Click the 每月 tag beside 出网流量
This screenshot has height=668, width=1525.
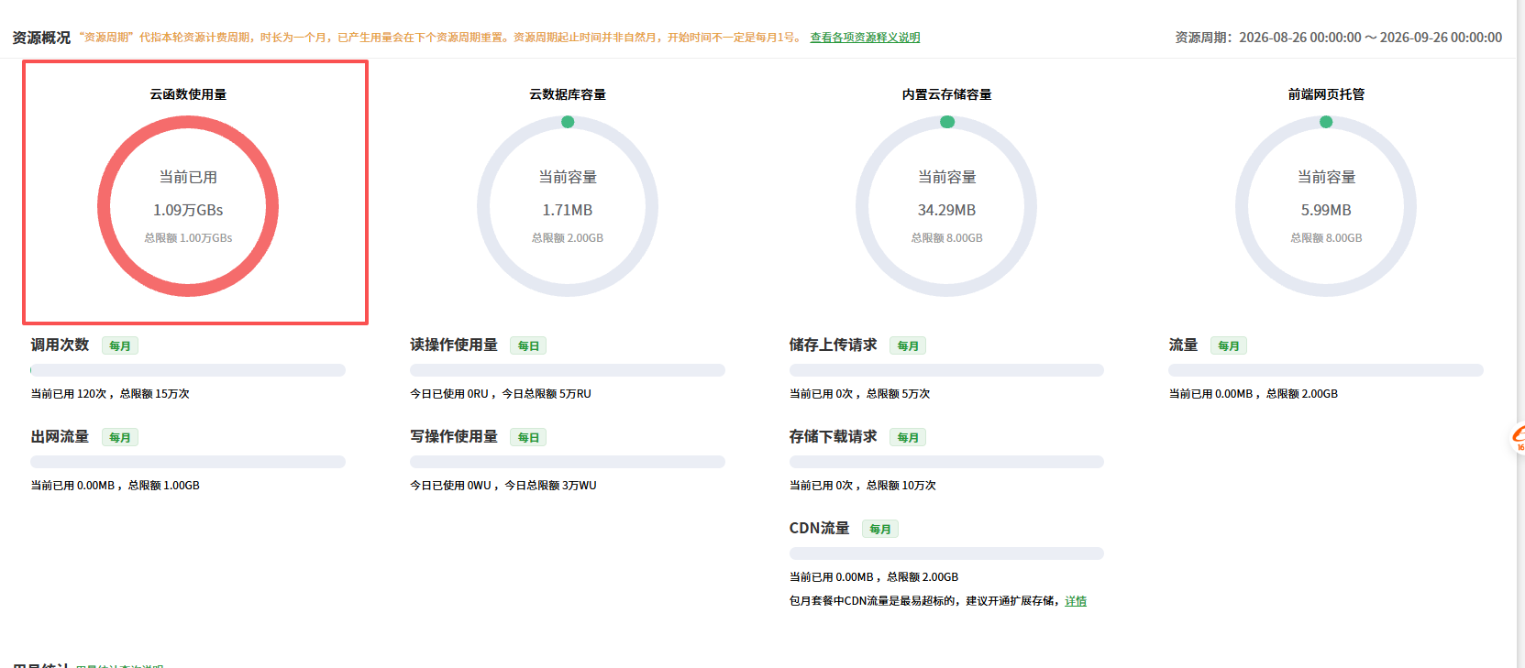click(120, 437)
